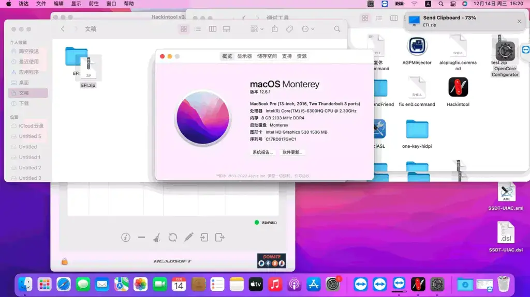Select the SSDT-UIAC.dsl file on the desktop

(x=506, y=232)
